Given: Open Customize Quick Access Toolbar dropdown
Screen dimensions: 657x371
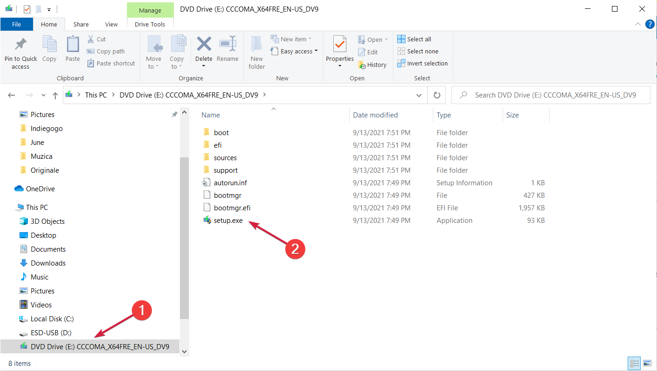Looking at the screenshot, I should 49,9.
